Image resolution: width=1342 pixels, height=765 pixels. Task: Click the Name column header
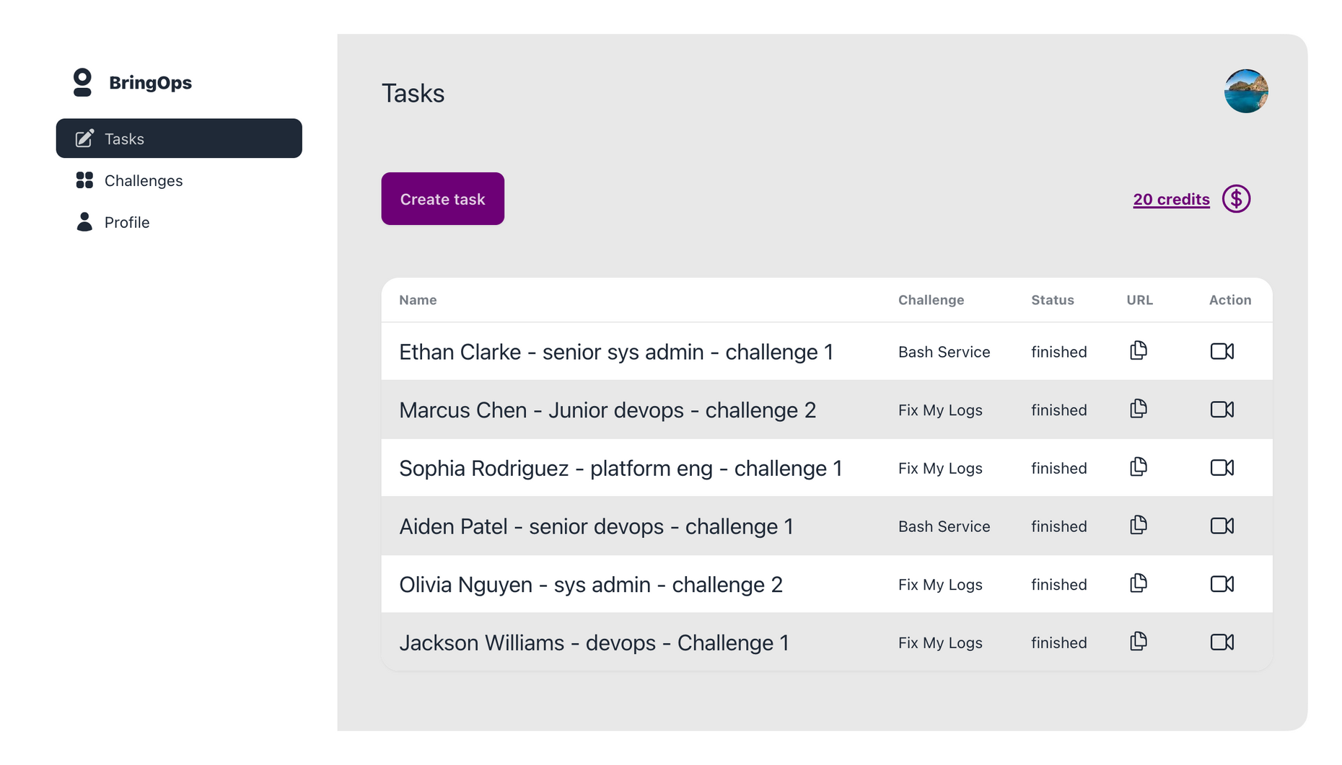click(x=418, y=300)
